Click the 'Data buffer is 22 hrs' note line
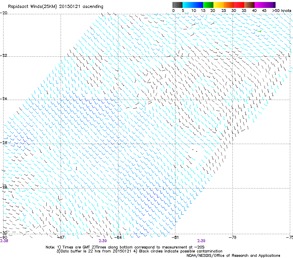 click(x=139, y=251)
